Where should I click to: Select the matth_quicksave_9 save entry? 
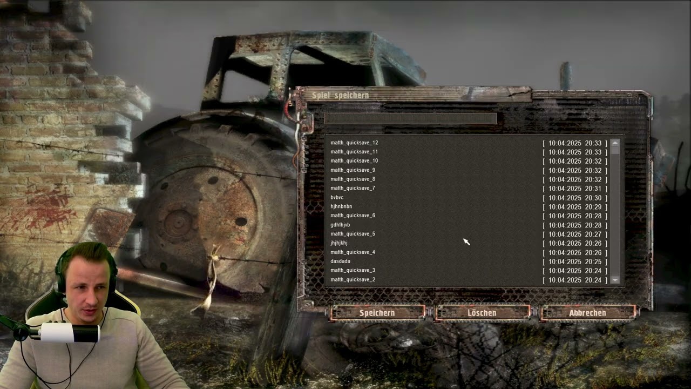(x=468, y=170)
